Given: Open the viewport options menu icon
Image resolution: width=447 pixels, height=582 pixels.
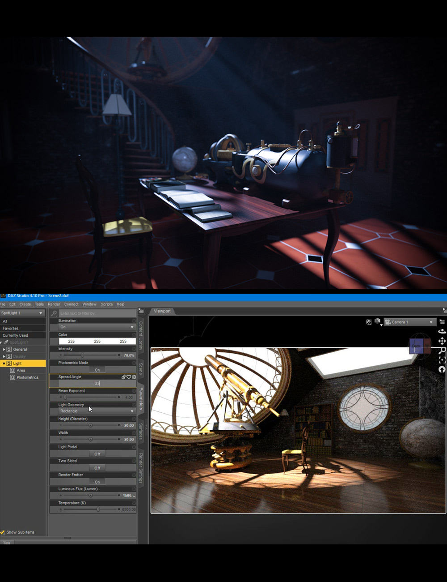Looking at the screenshot, I should (442, 321).
